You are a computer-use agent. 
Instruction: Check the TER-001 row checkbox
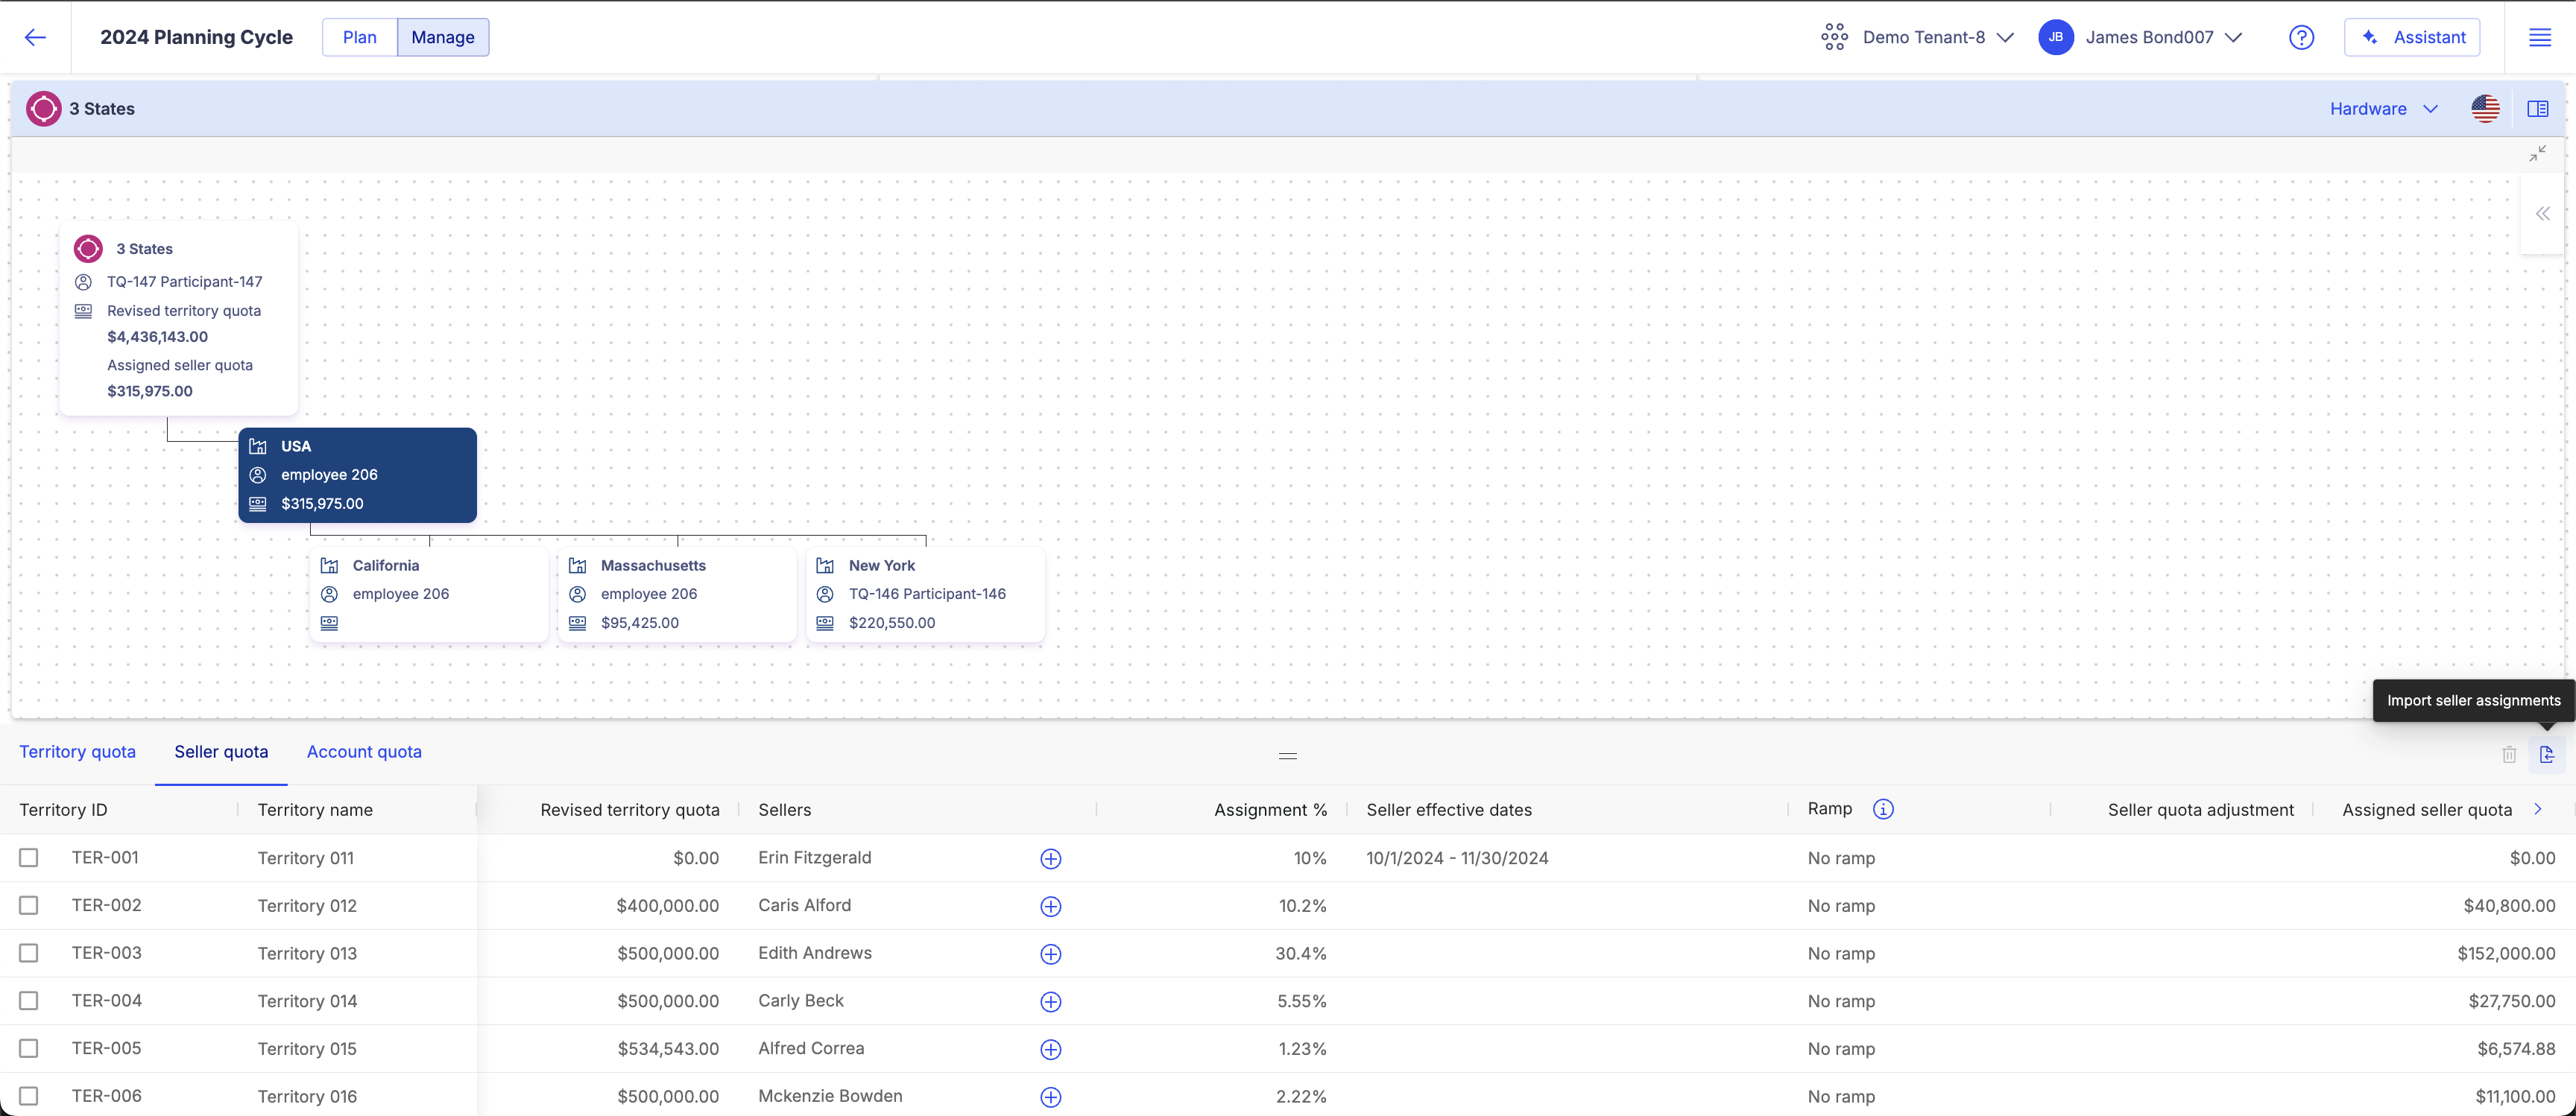pos(28,857)
